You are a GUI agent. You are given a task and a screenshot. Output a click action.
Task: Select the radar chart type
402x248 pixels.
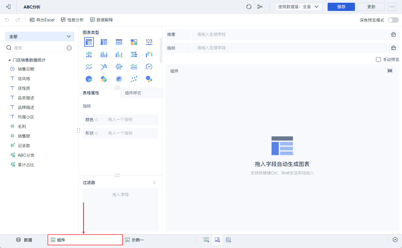click(119, 67)
